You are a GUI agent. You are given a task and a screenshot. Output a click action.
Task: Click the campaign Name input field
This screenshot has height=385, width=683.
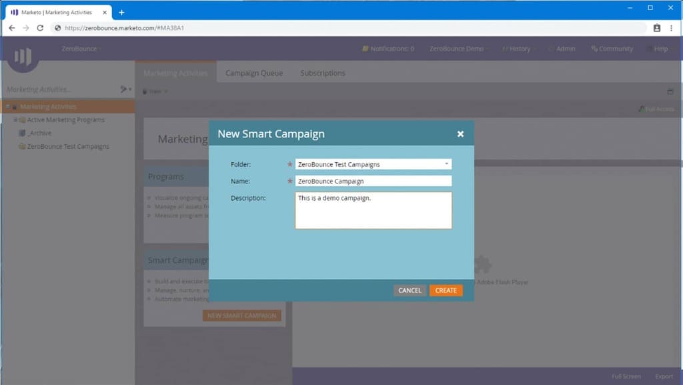(x=374, y=181)
